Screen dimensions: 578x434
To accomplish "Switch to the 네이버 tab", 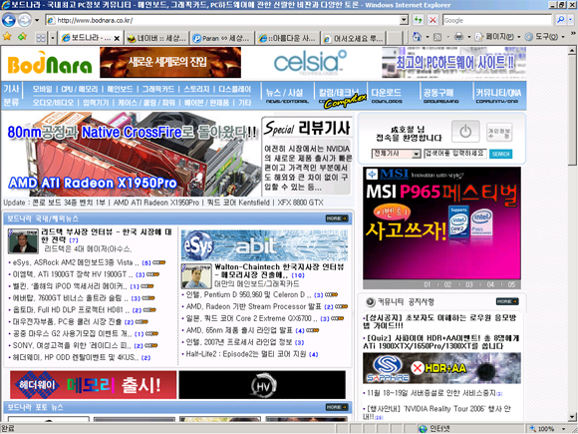I will click(x=156, y=38).
